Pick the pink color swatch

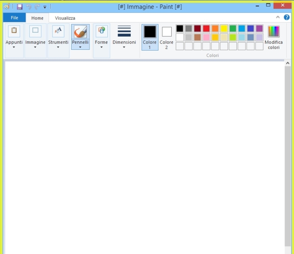coord(206,37)
